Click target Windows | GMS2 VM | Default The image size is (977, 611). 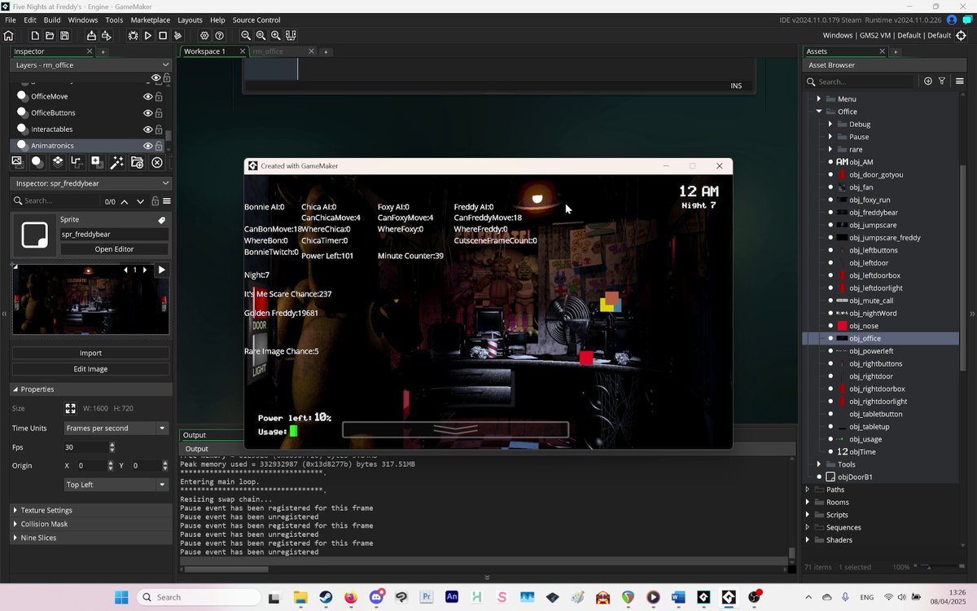pyautogui.click(x=887, y=36)
